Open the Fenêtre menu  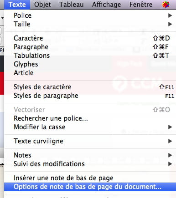pos(141,5)
